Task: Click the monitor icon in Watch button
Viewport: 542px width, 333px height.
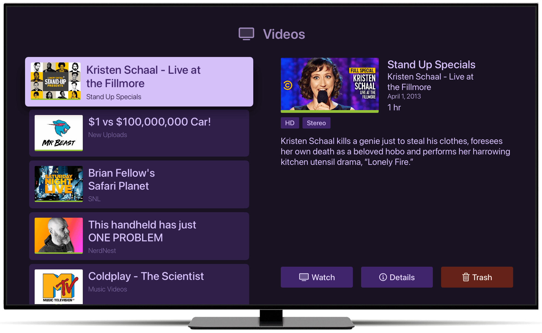Action: coord(304,277)
